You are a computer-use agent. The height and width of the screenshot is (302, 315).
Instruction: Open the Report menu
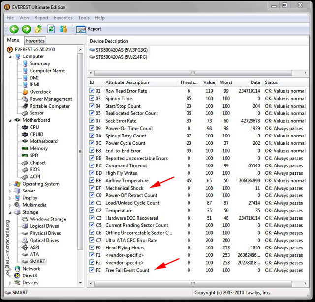(41, 18)
